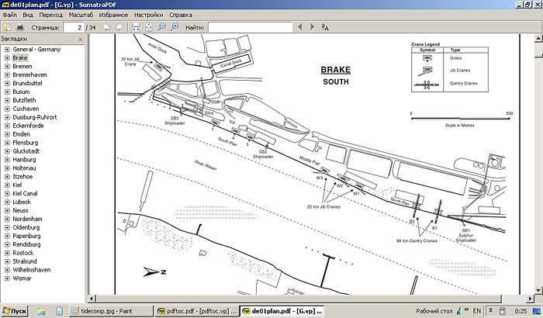
Task: Open the Вид menu
Action: 28,15
